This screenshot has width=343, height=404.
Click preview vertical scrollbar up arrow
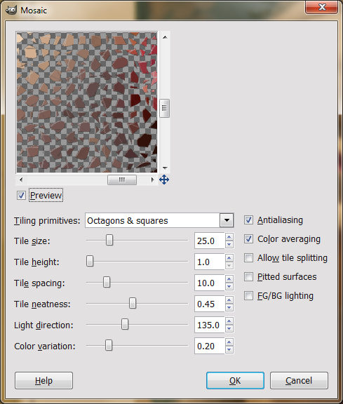165,37
